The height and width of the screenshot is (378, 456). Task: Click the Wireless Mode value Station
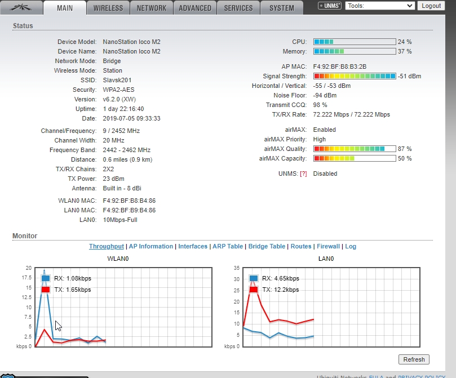tap(113, 70)
